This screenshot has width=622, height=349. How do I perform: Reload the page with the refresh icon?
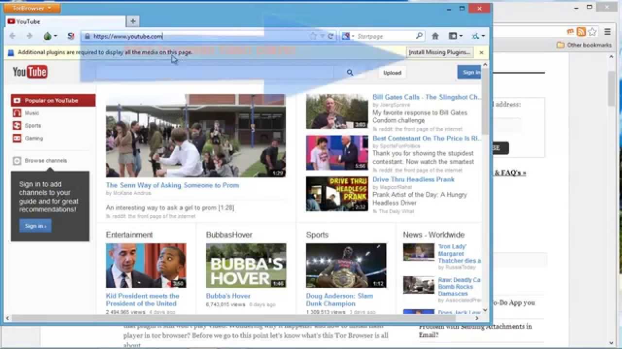[330, 36]
